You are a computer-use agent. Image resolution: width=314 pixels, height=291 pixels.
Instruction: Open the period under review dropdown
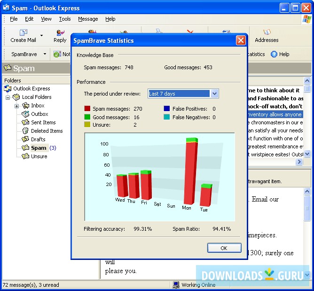tap(214, 93)
